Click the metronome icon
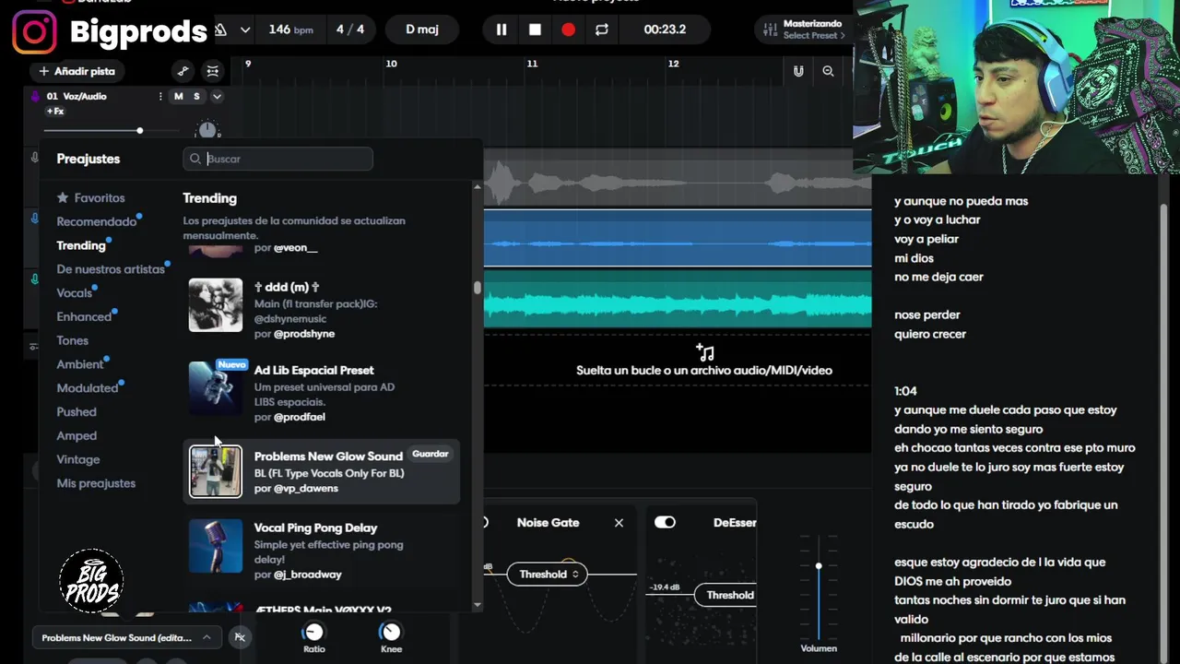This screenshot has height=664, width=1180. pos(221,30)
